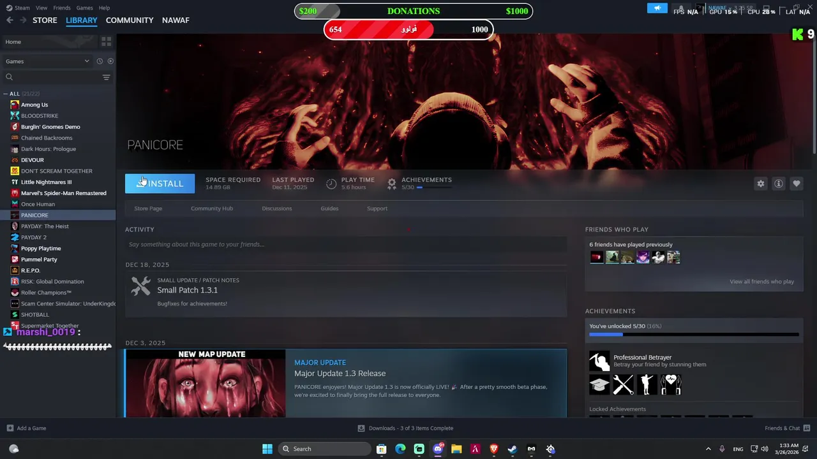Screen dimensions: 817x459
Task: Open the Among Us game icon entry
Action: coord(15,105)
